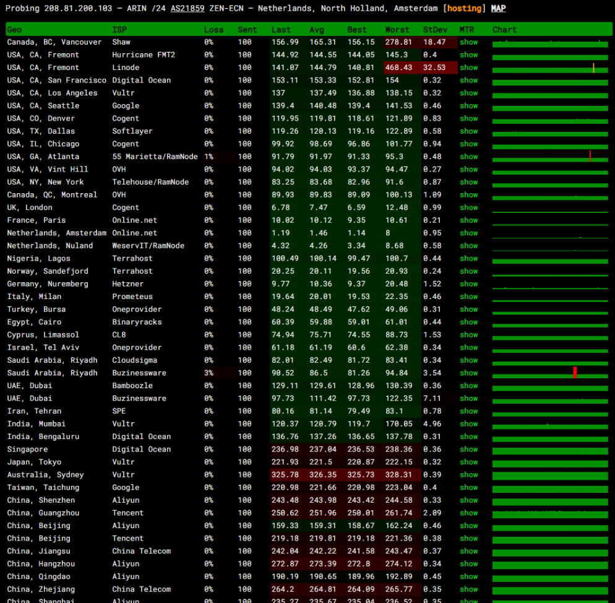Screen dimensions: 615x603
Task: Show MTR for Jiangsu China Telecom
Action: pyautogui.click(x=469, y=551)
